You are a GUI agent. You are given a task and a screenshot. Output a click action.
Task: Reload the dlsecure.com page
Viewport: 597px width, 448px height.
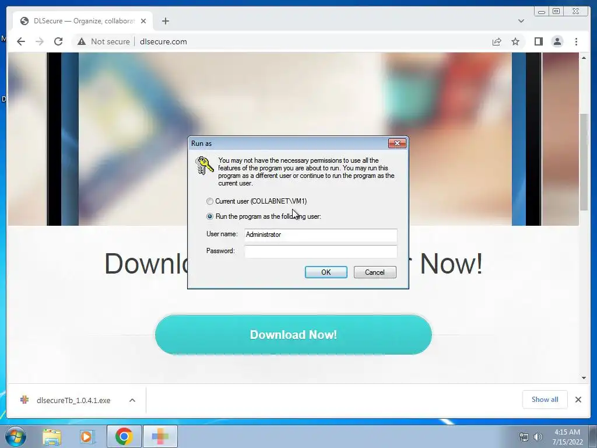(58, 41)
